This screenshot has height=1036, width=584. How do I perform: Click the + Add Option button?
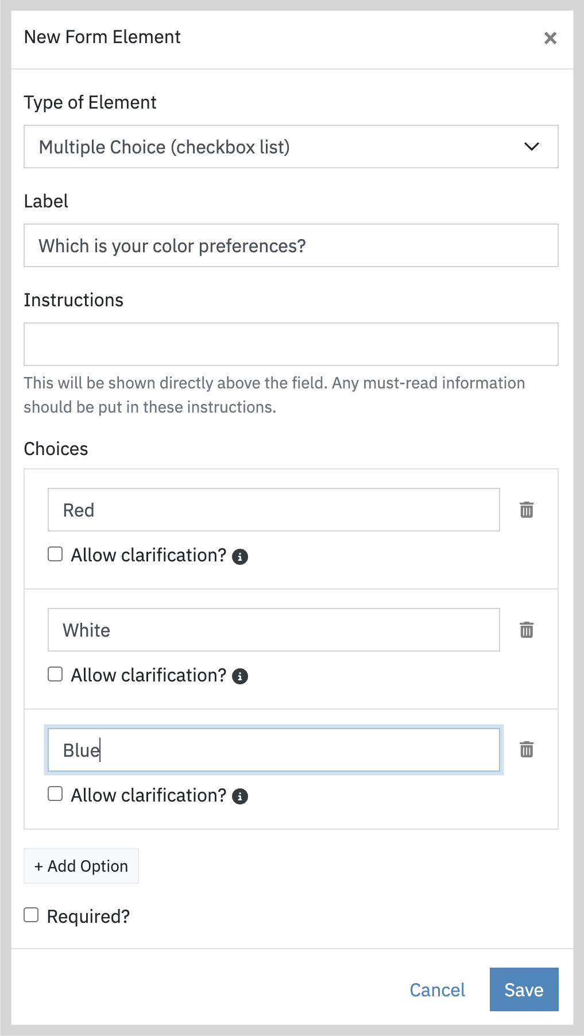point(81,866)
